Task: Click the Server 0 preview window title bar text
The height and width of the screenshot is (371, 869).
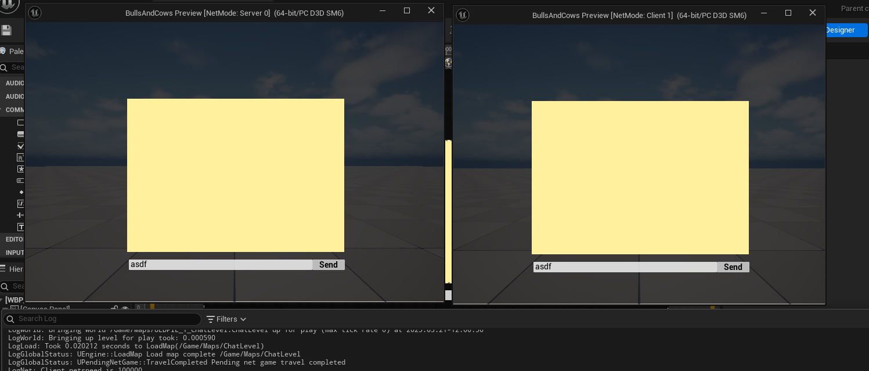Action: [x=235, y=13]
